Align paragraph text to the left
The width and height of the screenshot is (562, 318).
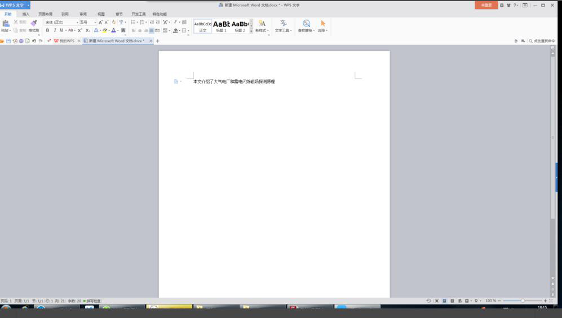point(134,30)
